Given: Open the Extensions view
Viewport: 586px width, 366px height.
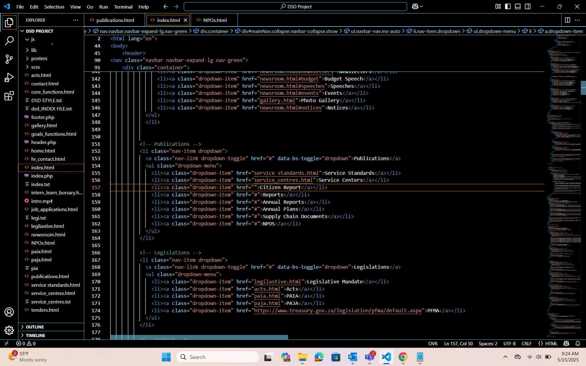Looking at the screenshot, I should [9, 96].
